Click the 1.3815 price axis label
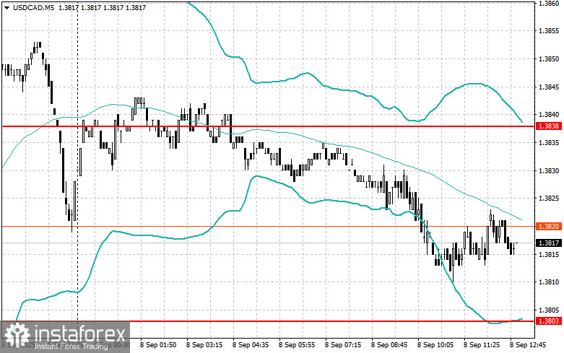 pos(549,255)
